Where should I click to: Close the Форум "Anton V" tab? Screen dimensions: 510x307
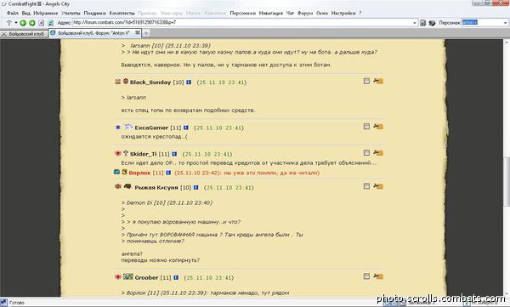138,32
